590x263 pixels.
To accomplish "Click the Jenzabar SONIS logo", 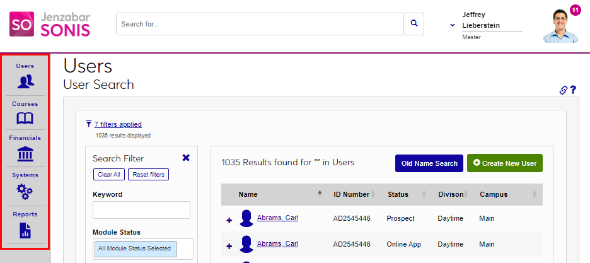I will point(50,24).
